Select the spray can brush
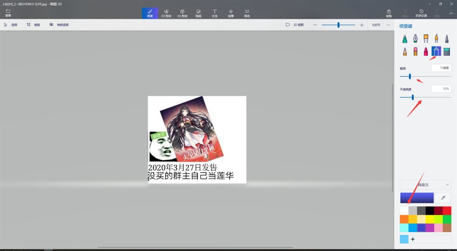 (436, 52)
